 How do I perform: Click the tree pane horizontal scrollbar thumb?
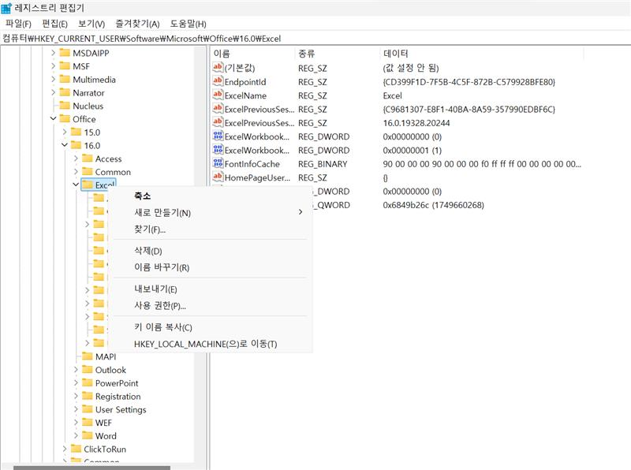91,468
